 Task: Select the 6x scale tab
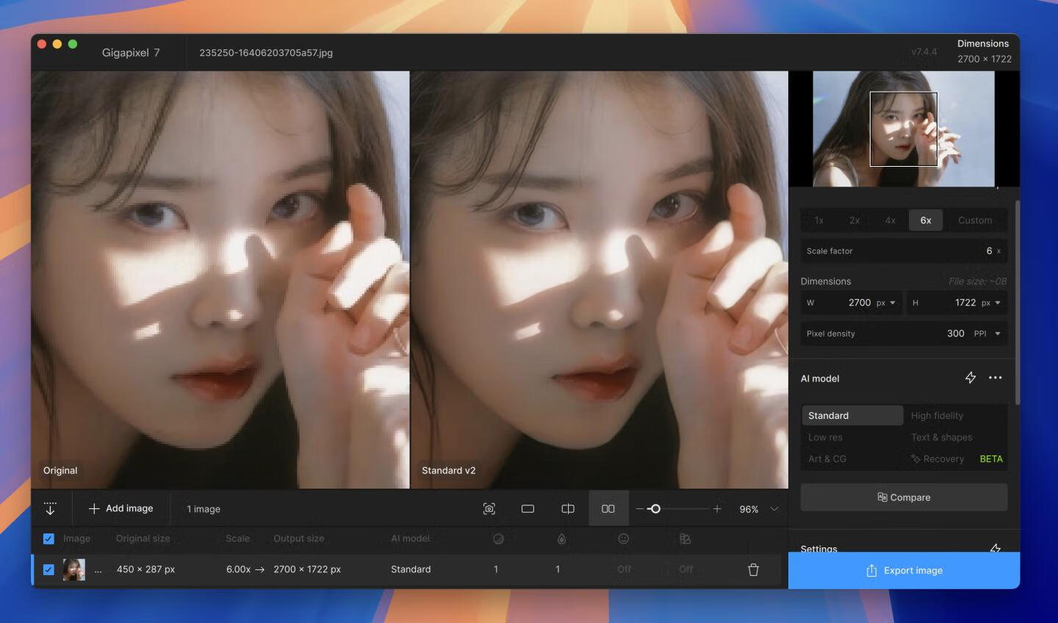(926, 220)
